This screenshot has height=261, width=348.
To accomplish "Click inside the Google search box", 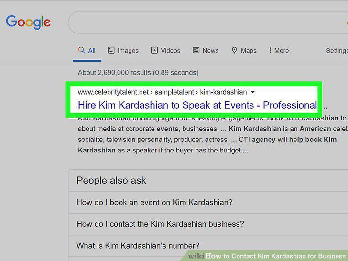I will [x=208, y=22].
